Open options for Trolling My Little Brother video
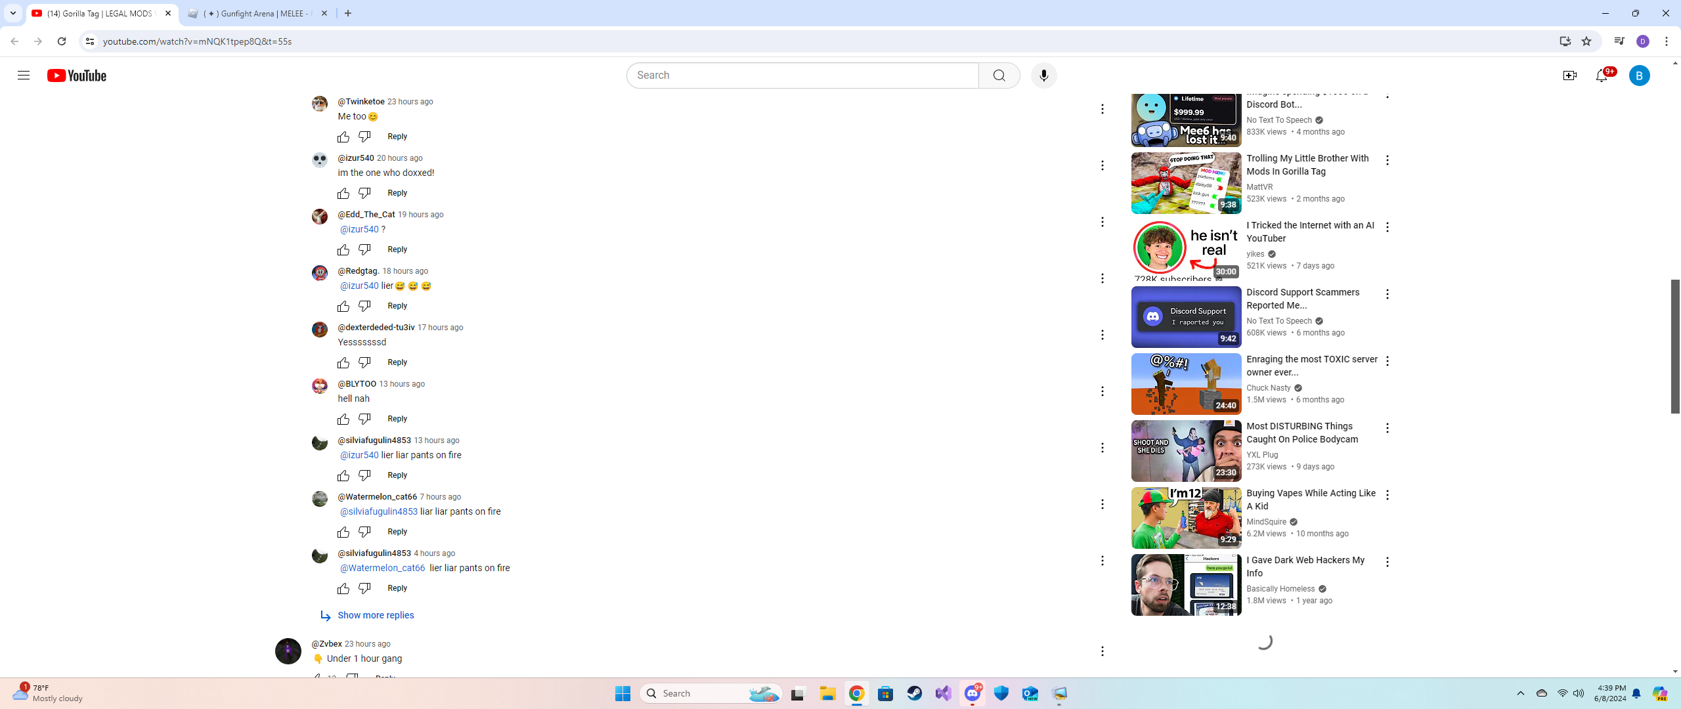 (1387, 160)
